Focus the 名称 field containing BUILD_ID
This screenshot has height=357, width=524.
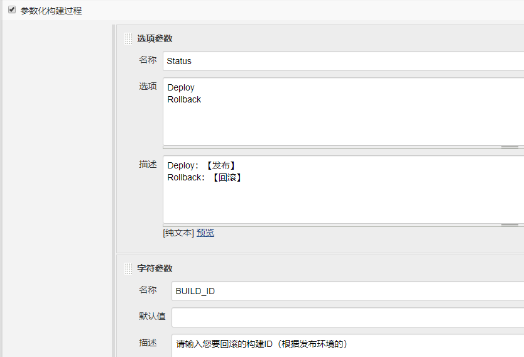(347, 291)
